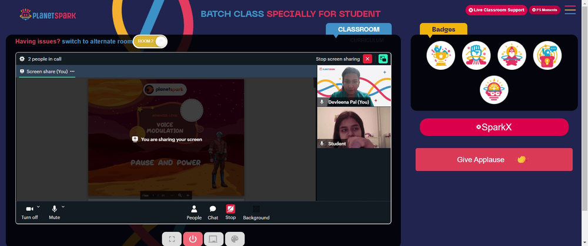
Task: Switch to the CLASSROOM tab
Action: (x=359, y=29)
